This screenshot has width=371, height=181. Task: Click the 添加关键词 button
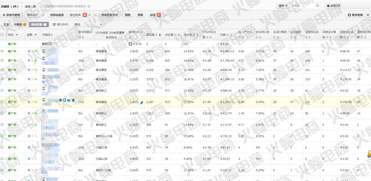(11, 15)
